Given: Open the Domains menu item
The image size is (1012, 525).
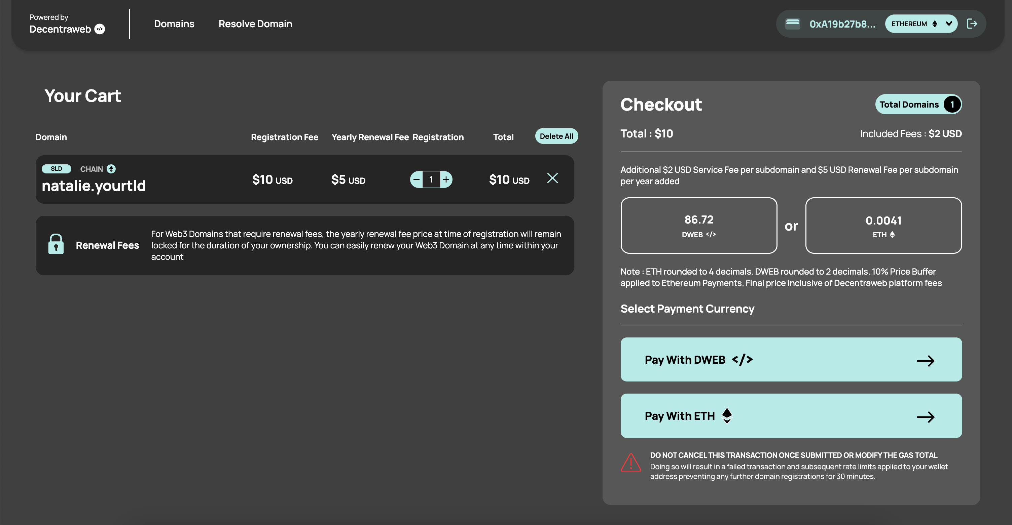Looking at the screenshot, I should (x=174, y=24).
